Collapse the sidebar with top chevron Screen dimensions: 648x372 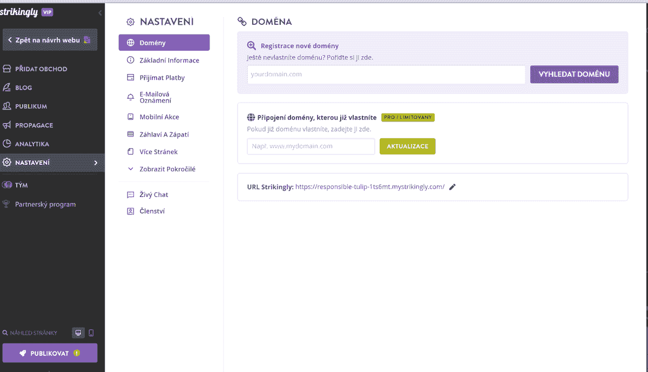pos(100,12)
